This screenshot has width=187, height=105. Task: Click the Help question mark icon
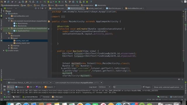click(91, 2)
